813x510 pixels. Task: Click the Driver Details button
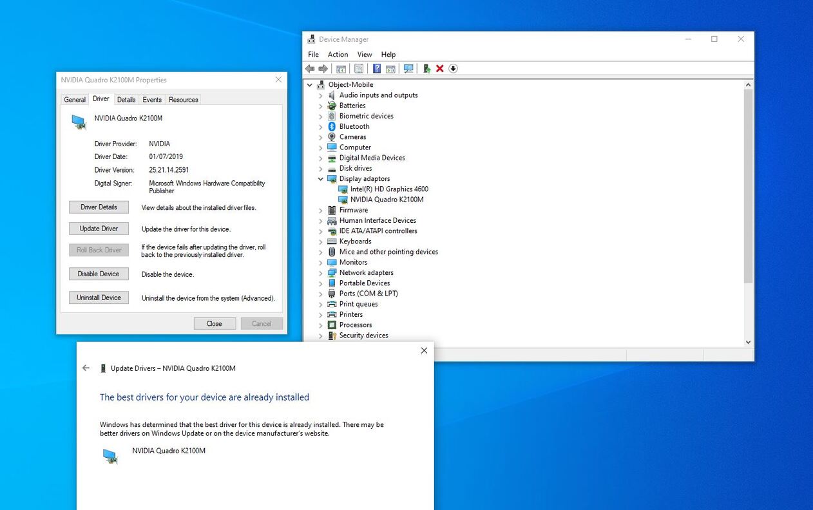point(99,207)
